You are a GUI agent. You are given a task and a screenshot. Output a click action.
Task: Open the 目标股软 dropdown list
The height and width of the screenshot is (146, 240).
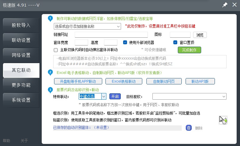(x=189, y=96)
